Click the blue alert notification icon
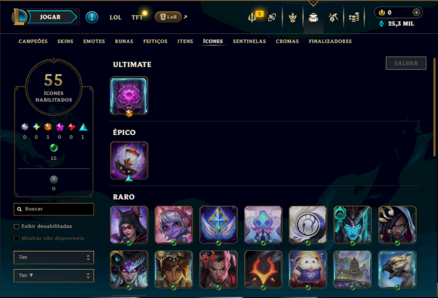The image size is (438, 298). pos(91,17)
